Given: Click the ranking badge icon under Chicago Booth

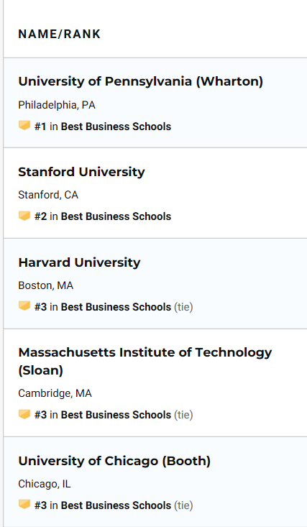Looking at the screenshot, I should [x=24, y=505].
